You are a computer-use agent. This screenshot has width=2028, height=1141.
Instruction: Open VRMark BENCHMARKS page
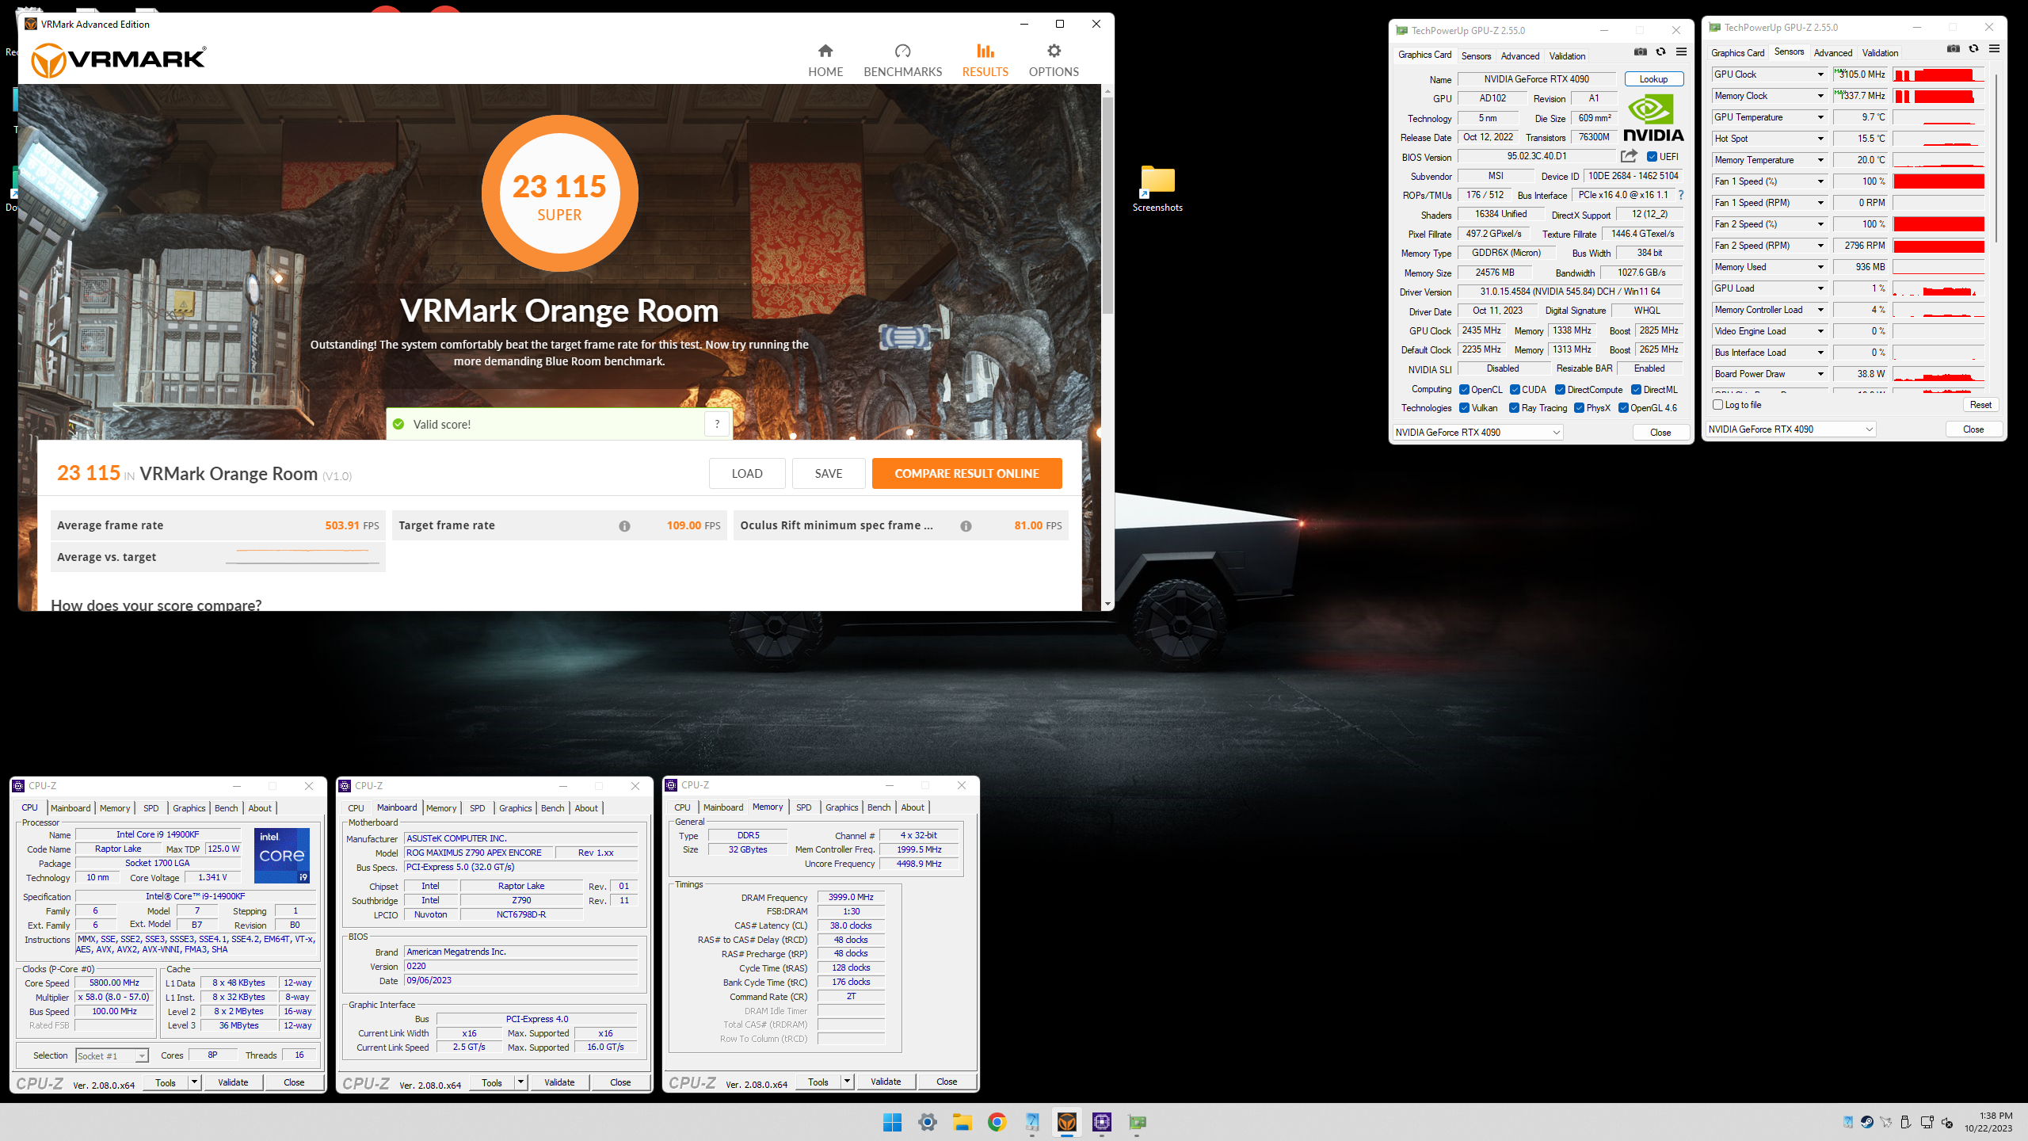click(902, 60)
